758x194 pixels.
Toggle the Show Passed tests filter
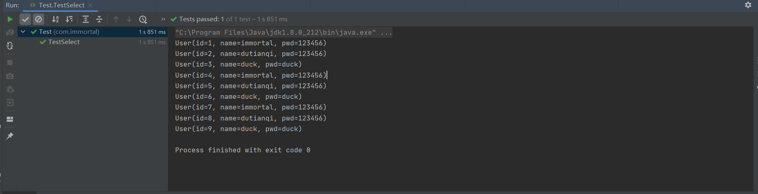[25, 19]
